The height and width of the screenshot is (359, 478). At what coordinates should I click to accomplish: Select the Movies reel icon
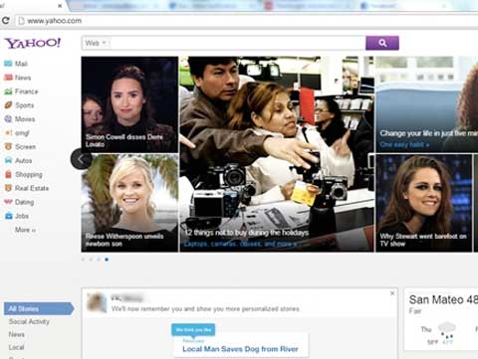pos(8,119)
